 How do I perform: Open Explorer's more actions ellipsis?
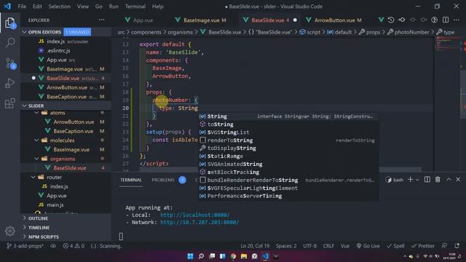pyautogui.click(x=102, y=20)
